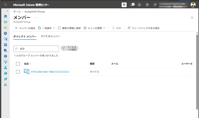Sort by 名前 column header
The height and width of the screenshot is (118, 199).
[27, 64]
